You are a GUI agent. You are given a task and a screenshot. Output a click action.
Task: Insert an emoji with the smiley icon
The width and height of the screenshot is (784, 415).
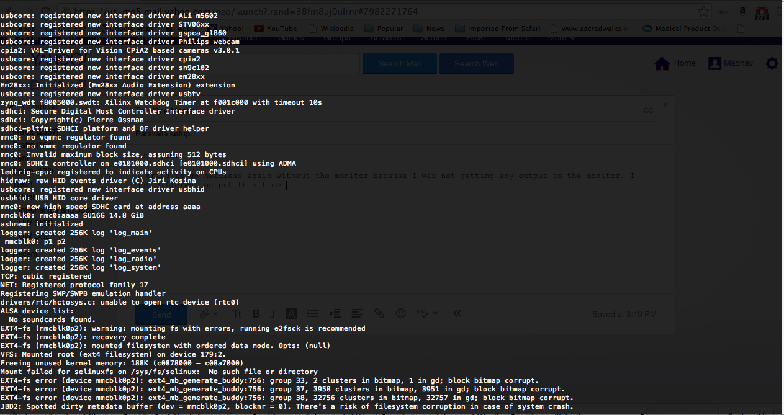[x=401, y=313]
